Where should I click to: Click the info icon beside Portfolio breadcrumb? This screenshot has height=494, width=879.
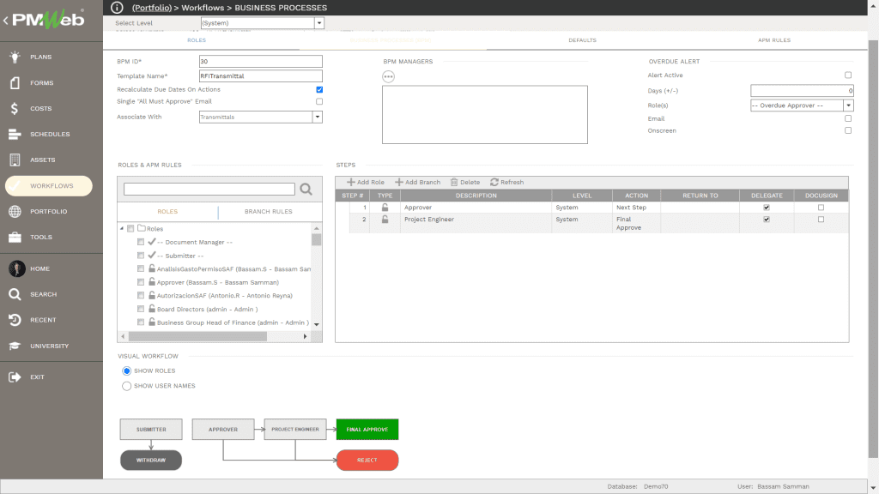click(117, 7)
